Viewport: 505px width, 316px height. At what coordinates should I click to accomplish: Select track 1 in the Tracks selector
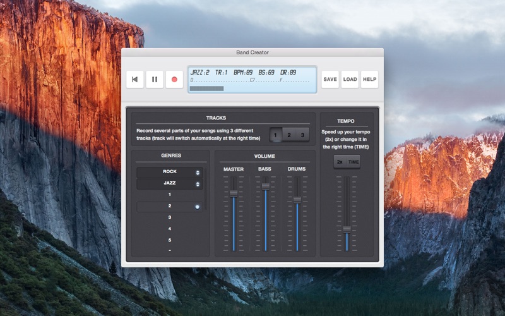276,135
